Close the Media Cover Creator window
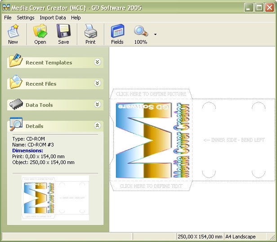Image resolution: width=277 pixels, height=242 pixels. coord(270,7)
